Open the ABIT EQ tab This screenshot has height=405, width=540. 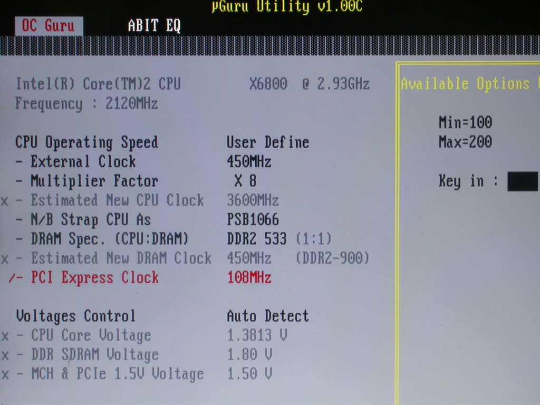click(x=154, y=25)
